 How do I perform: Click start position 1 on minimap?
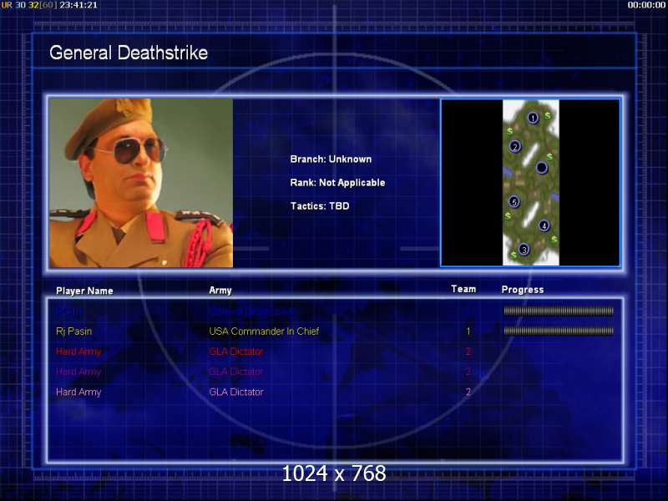533,119
